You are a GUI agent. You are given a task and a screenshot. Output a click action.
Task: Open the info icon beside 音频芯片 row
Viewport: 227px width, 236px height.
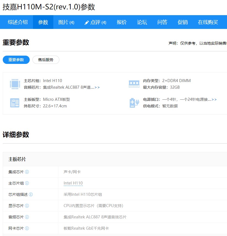tap(27, 217)
